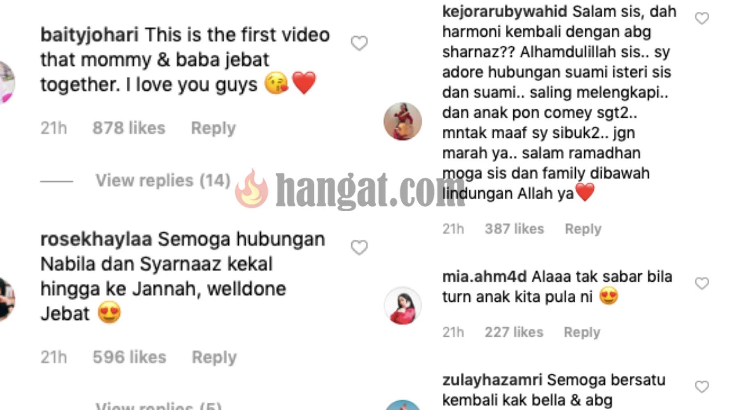Click the hangat.com flame logo watermark
This screenshot has width=738, height=410.
[x=252, y=189]
